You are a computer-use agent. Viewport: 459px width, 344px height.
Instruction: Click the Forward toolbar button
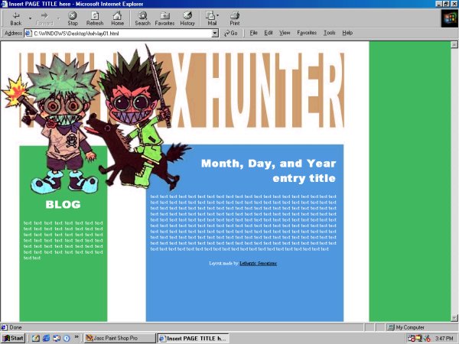44,18
